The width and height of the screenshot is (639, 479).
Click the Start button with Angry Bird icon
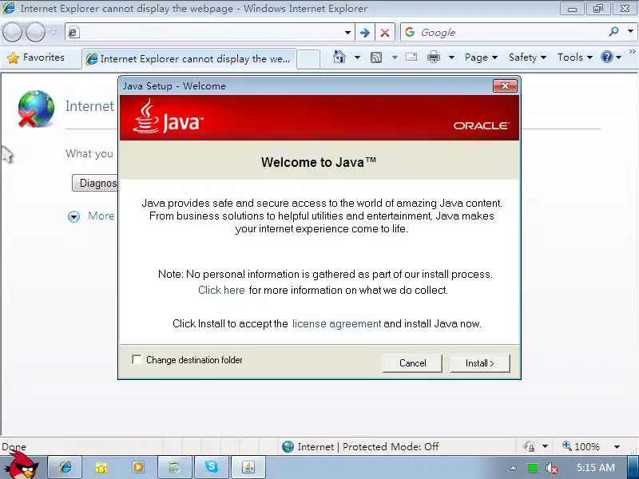point(23,467)
